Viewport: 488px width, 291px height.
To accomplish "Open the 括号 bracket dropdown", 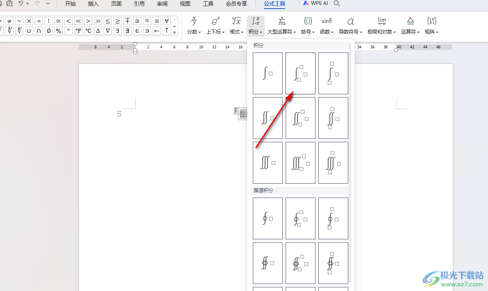I will pos(308,25).
